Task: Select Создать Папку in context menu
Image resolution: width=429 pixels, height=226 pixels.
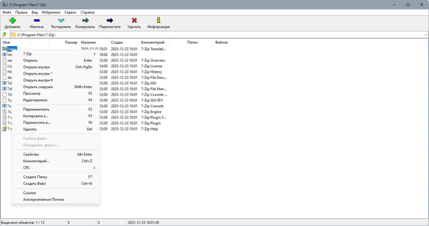Action: [x=35, y=177]
